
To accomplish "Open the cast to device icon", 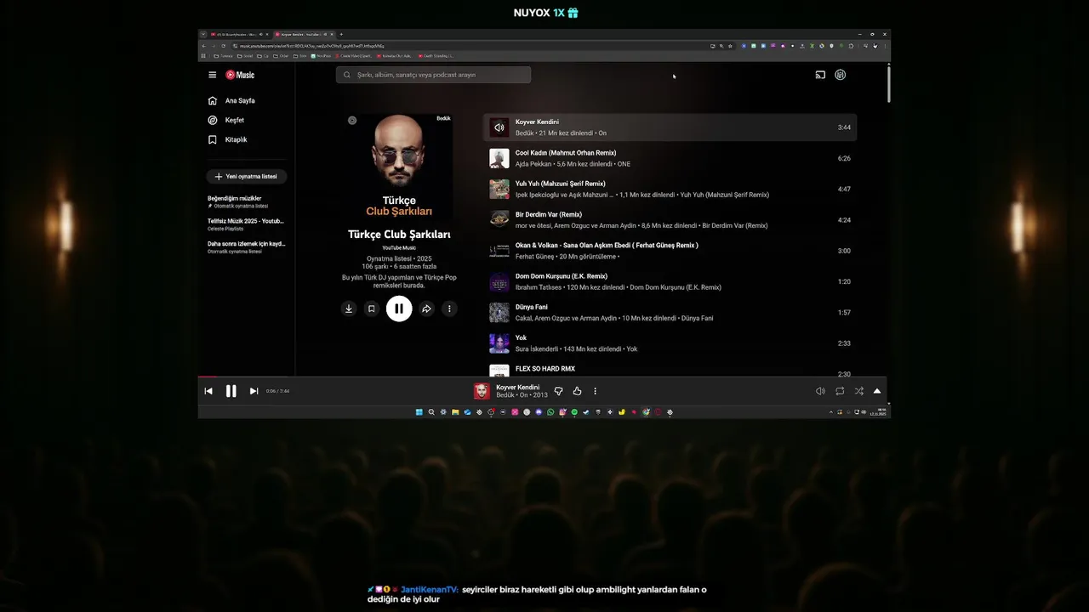I will click(820, 75).
